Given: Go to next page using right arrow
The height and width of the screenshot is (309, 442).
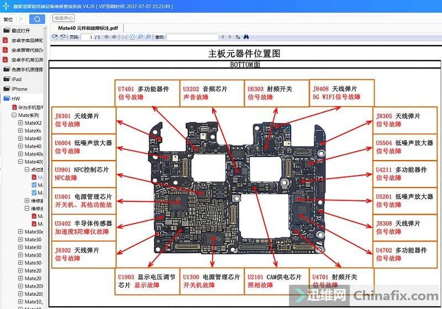Looking at the screenshot, I should 114,37.
